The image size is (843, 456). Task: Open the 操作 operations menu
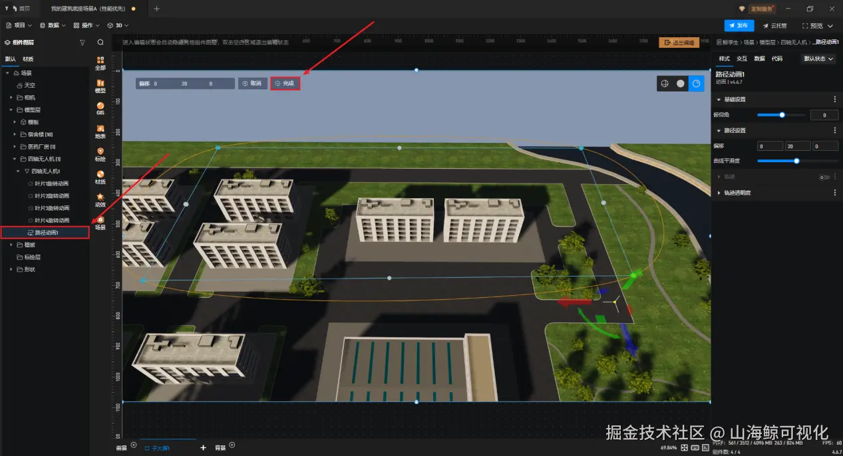(86, 25)
